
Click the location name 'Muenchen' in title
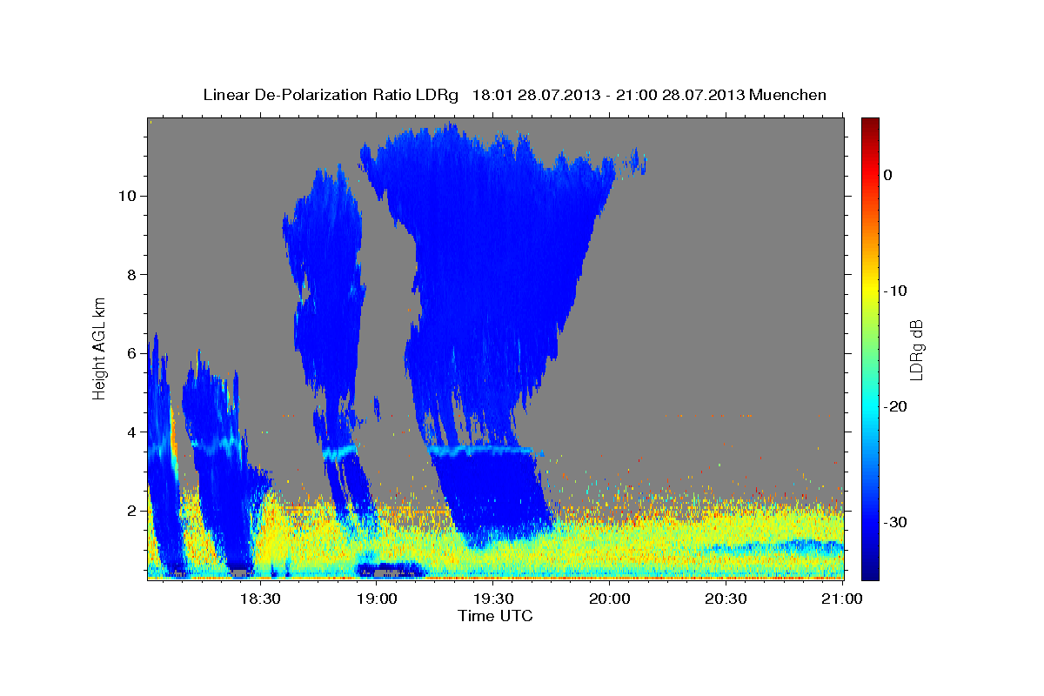click(788, 95)
